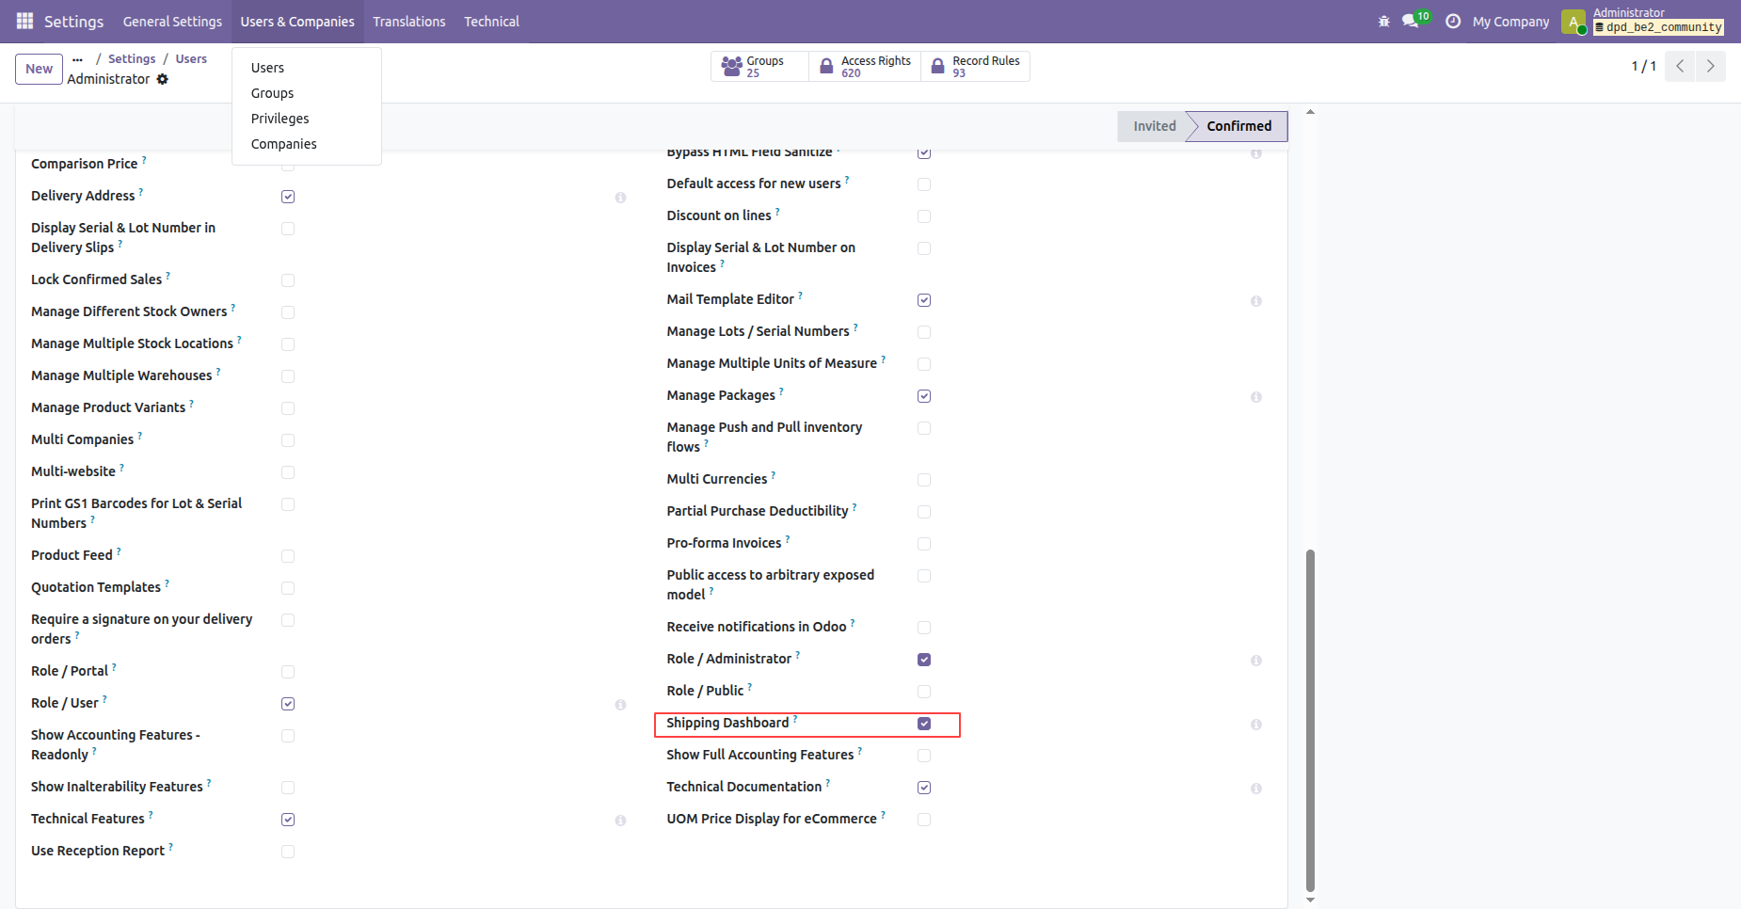The image size is (1741, 909).
Task: Click the New button
Action: (x=40, y=69)
